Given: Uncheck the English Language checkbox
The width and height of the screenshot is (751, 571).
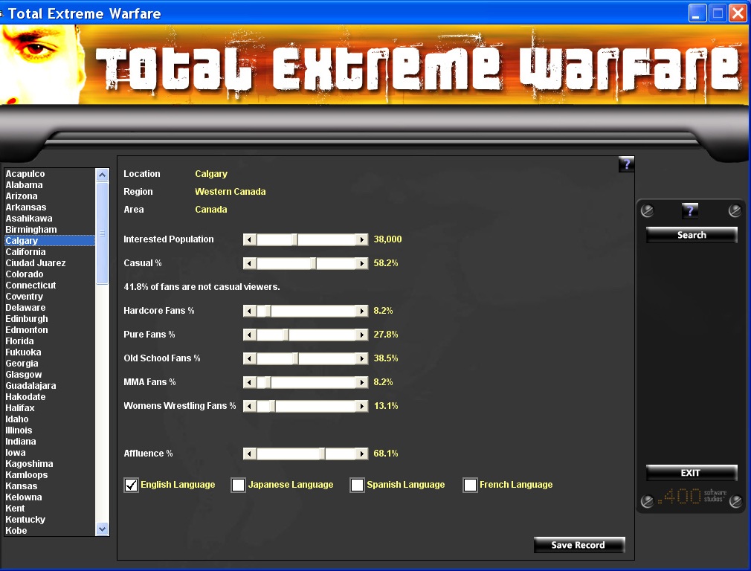Looking at the screenshot, I should pos(132,485).
